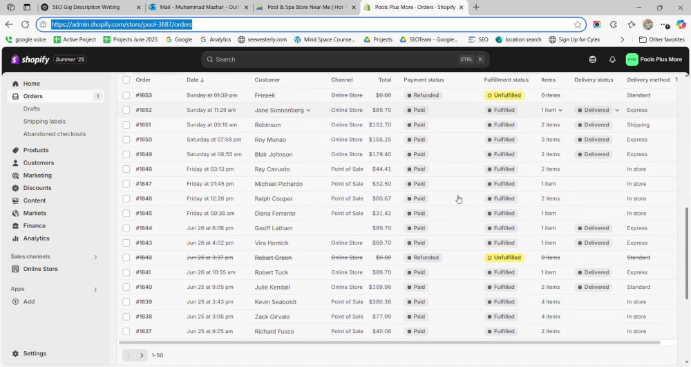Open Home in the Shopify sidebar

click(31, 83)
